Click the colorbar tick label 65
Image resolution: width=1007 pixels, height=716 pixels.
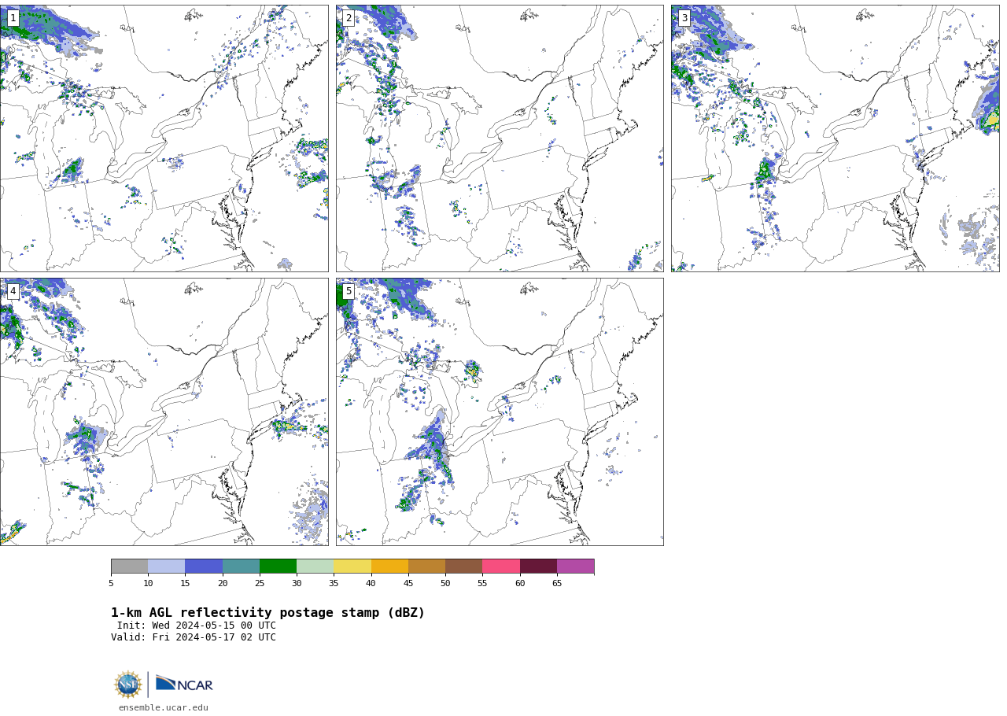point(557,583)
